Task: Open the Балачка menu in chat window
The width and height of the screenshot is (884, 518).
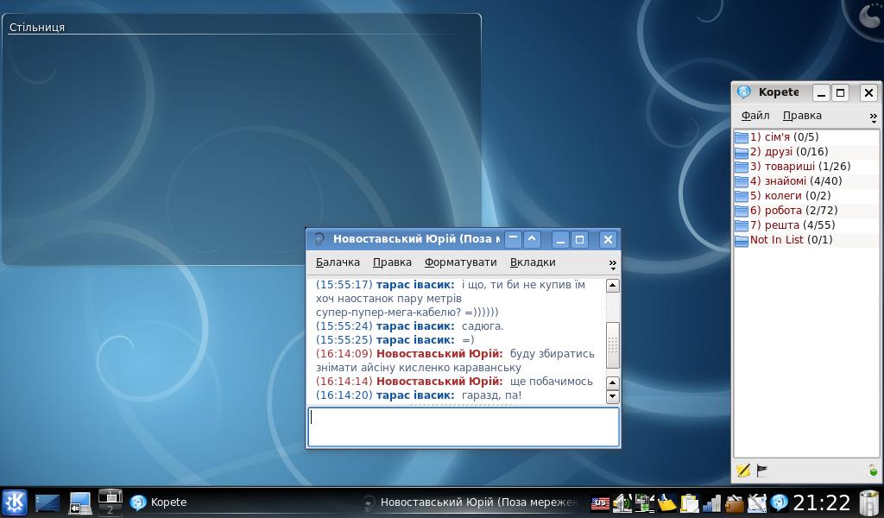Action: click(338, 262)
